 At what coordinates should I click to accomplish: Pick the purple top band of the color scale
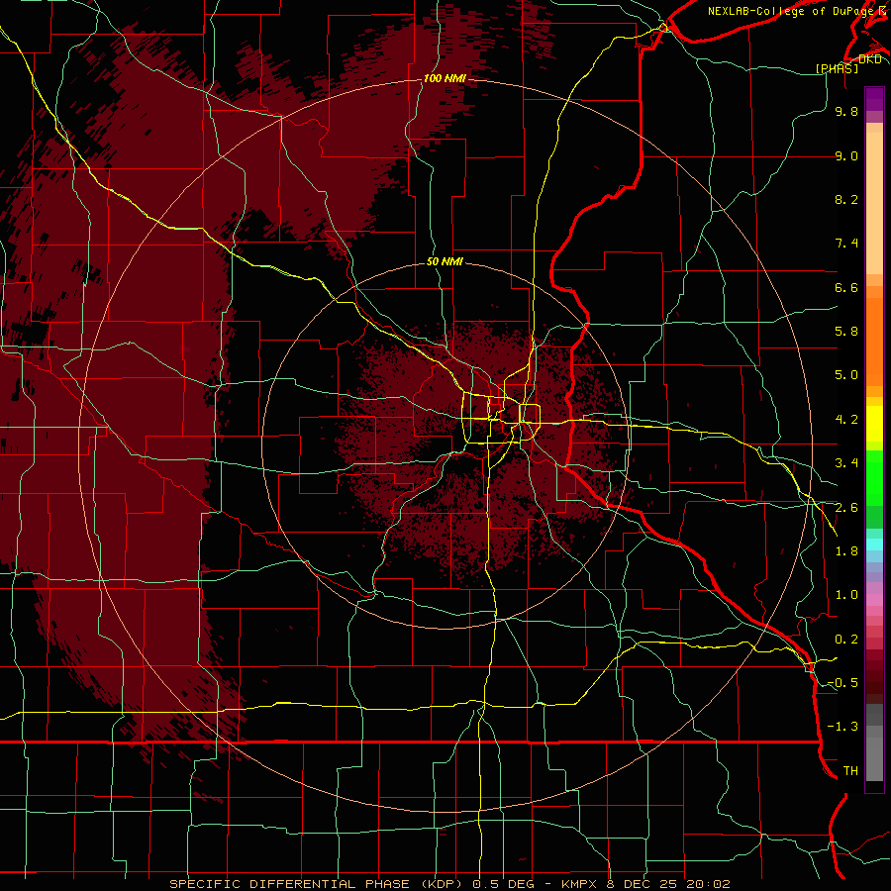click(x=874, y=99)
